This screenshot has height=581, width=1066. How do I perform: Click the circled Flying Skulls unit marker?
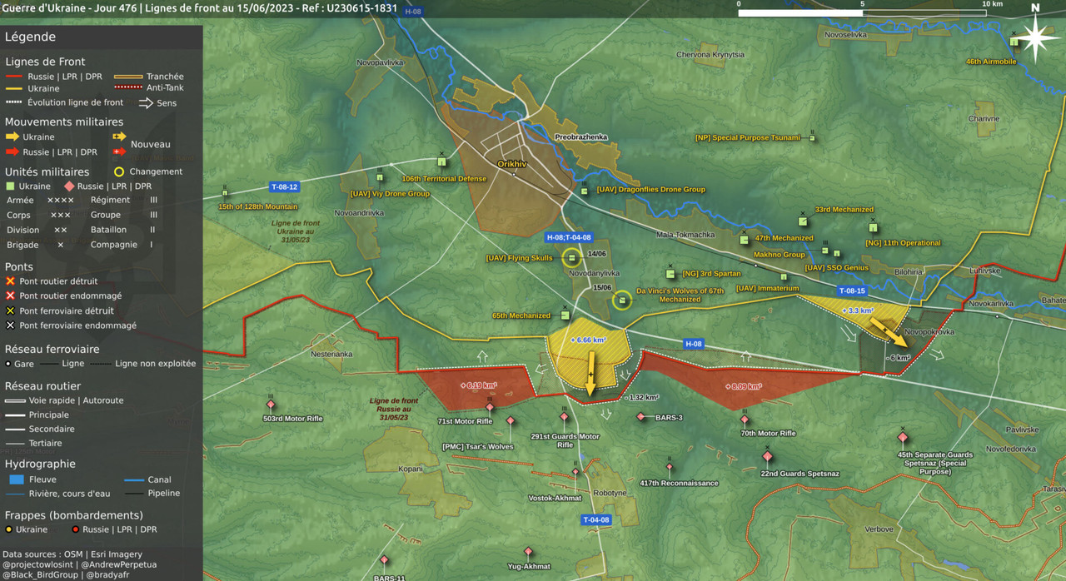point(571,258)
